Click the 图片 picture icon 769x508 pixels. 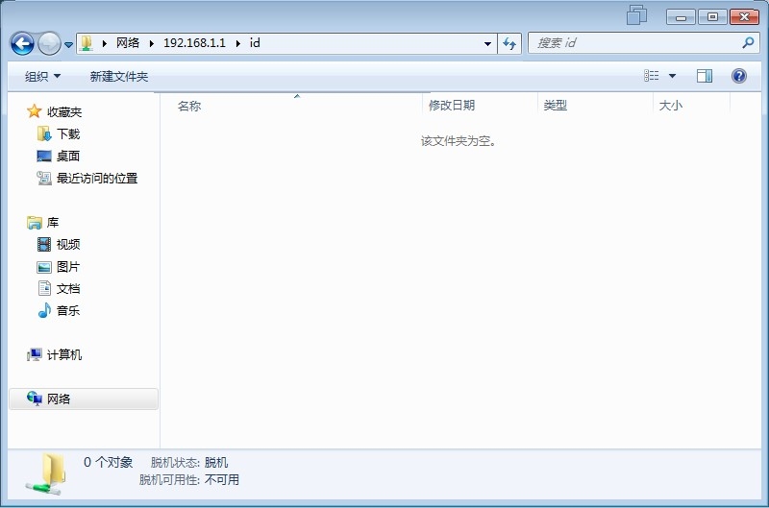pyautogui.click(x=43, y=267)
